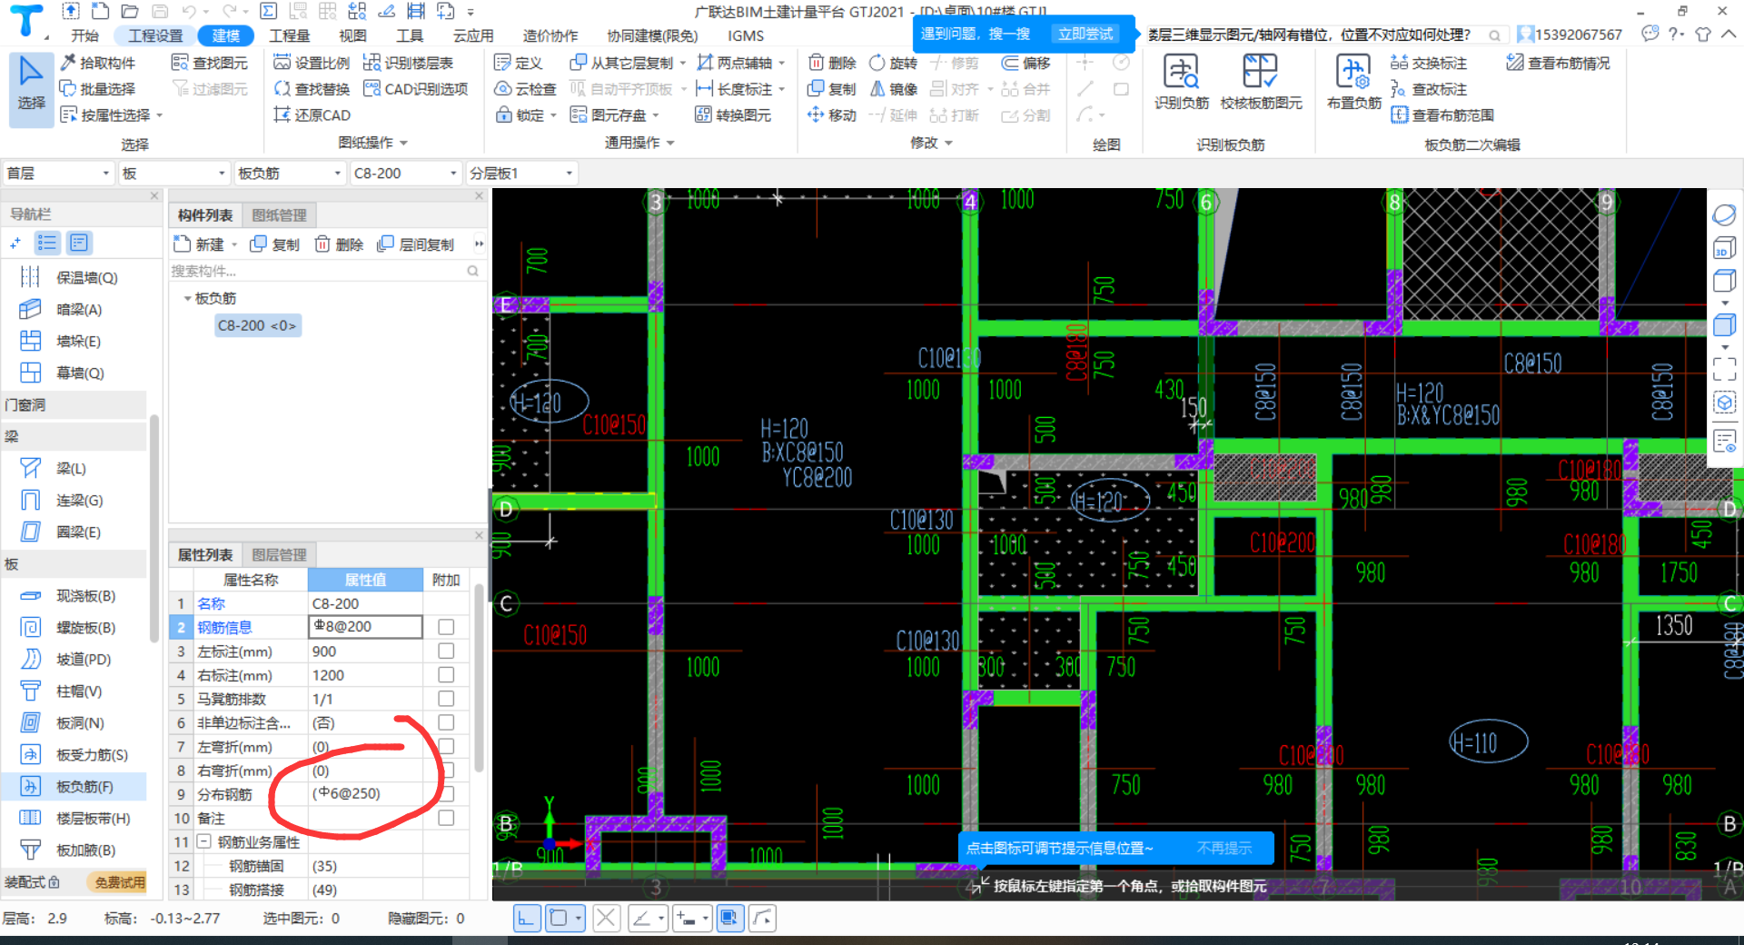Open the 云应用 ribbon tab
The width and height of the screenshot is (1744, 945).
(473, 35)
